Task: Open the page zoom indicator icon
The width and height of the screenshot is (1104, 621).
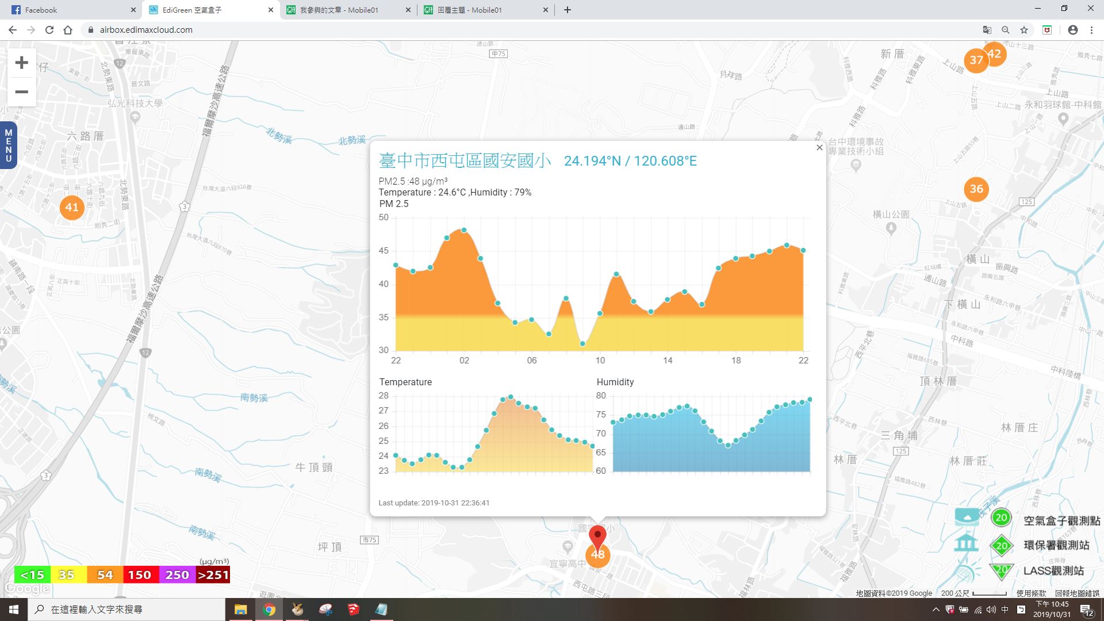Action: coord(1006,30)
